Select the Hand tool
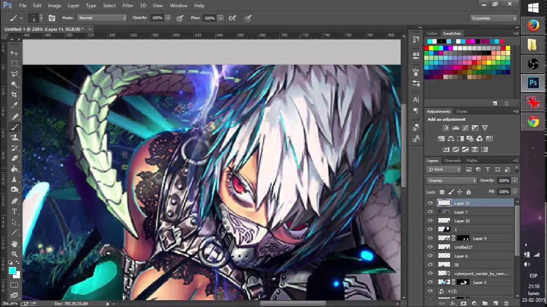Screen dimensions: 547x307 [x=15, y=244]
